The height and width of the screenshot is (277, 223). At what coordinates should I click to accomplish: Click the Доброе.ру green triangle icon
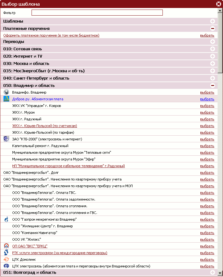pyautogui.click(x=6, y=99)
